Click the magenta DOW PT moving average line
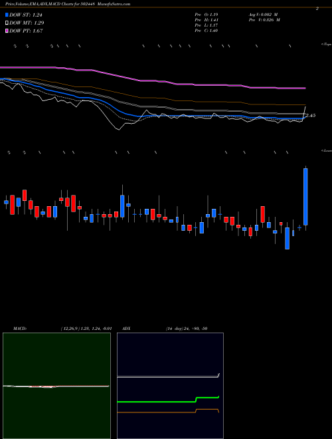The height and width of the screenshot is (439, 332). (x=152, y=81)
